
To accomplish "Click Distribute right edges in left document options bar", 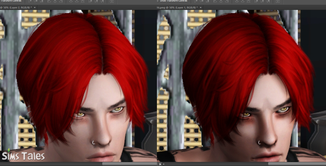I will click(x=102, y=1).
